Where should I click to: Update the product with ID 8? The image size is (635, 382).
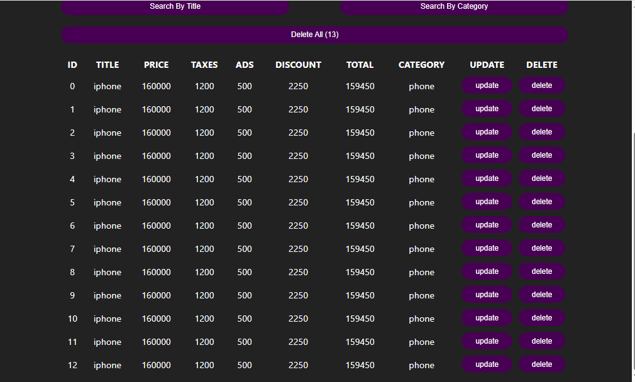coord(487,271)
